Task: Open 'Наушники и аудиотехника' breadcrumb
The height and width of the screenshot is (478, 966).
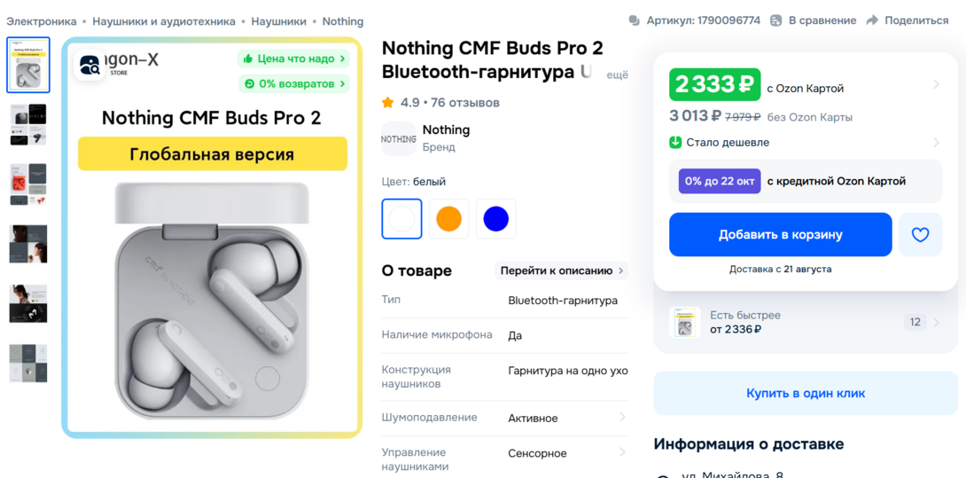Action: [x=164, y=21]
